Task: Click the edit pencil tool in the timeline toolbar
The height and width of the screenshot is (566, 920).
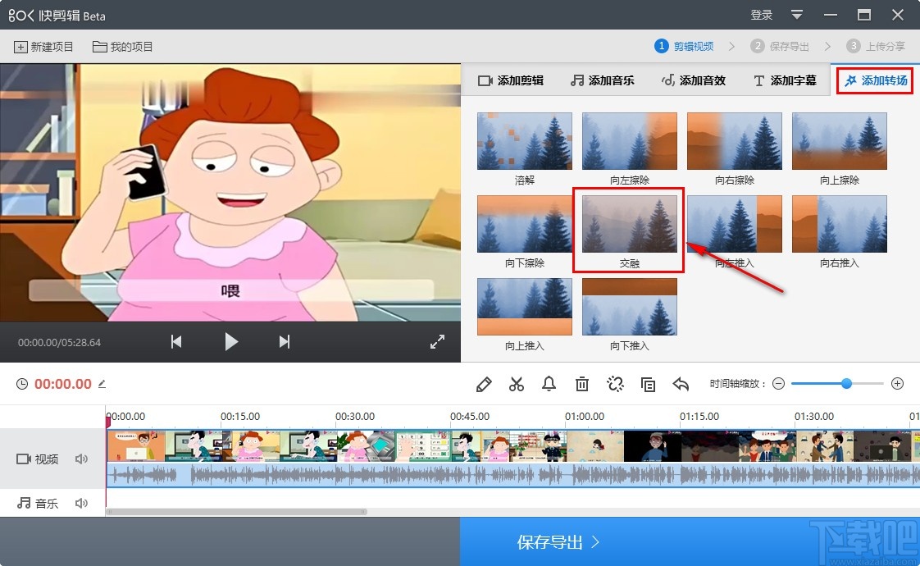Action: click(x=484, y=385)
